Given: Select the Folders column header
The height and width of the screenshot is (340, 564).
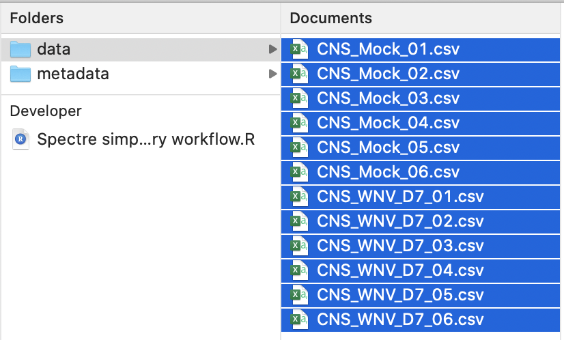Looking at the screenshot, I should point(37,18).
